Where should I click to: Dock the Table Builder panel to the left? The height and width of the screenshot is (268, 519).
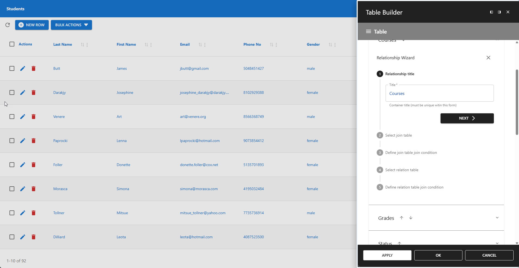point(491,12)
